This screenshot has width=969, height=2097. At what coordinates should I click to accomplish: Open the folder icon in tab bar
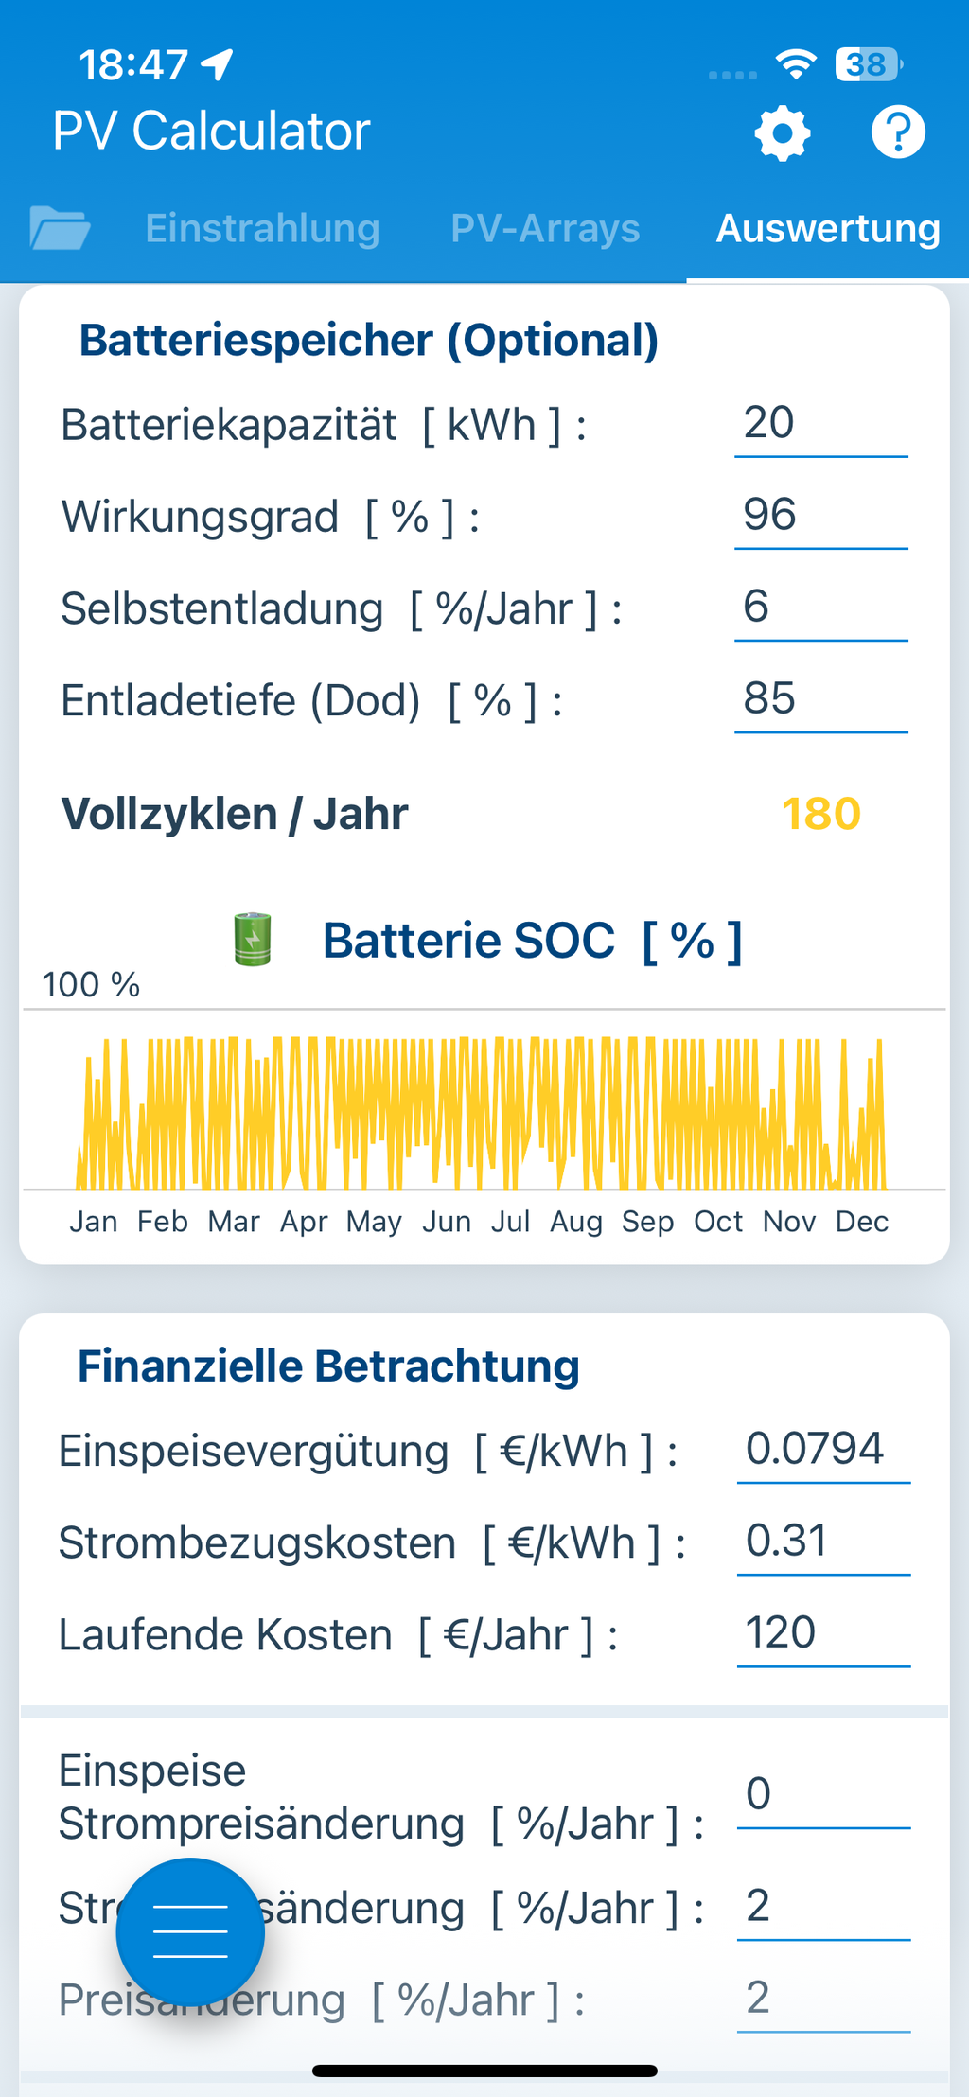60,228
